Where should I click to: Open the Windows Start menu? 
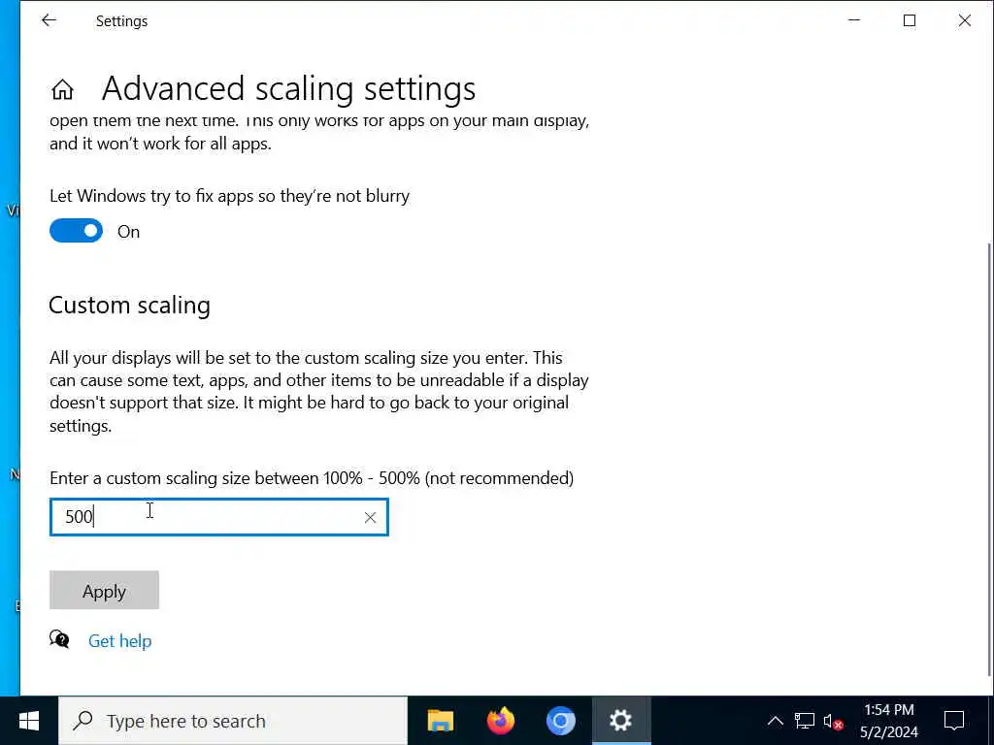point(29,721)
